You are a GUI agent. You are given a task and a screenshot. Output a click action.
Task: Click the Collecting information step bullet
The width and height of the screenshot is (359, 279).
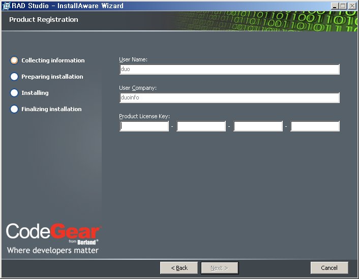pos(14,60)
